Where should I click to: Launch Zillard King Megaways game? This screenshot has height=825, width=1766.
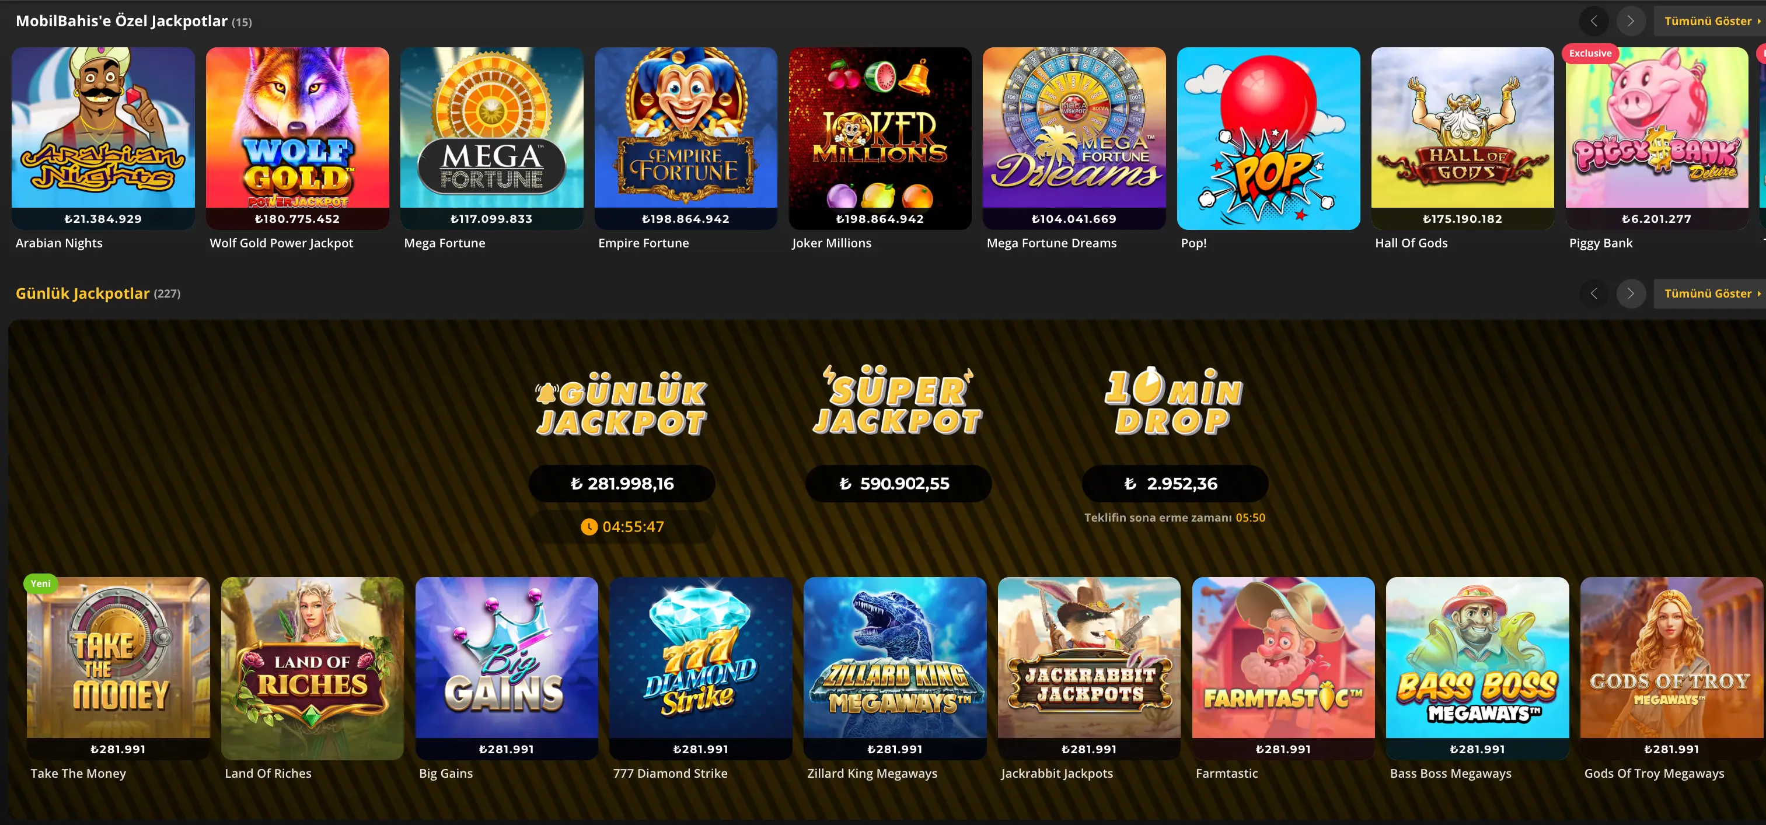tap(895, 668)
